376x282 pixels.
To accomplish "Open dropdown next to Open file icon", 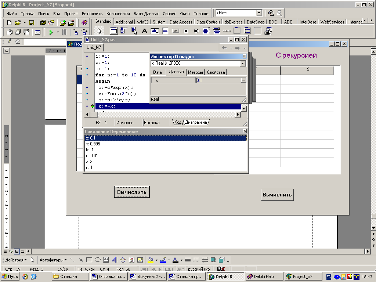I will [25, 22].
